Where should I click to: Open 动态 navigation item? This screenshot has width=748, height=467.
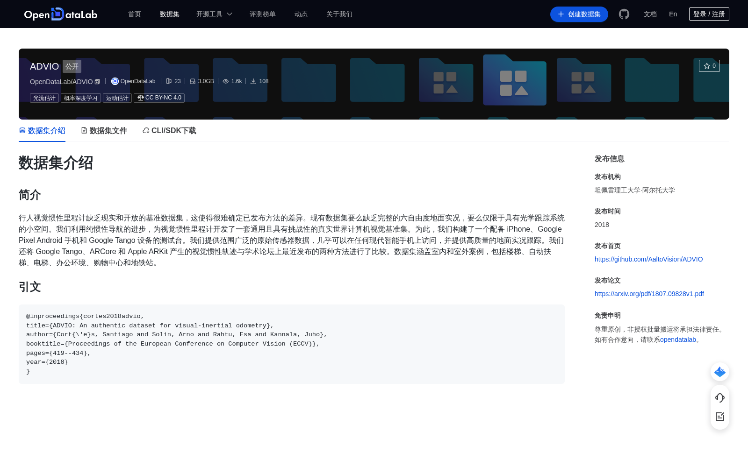click(301, 14)
